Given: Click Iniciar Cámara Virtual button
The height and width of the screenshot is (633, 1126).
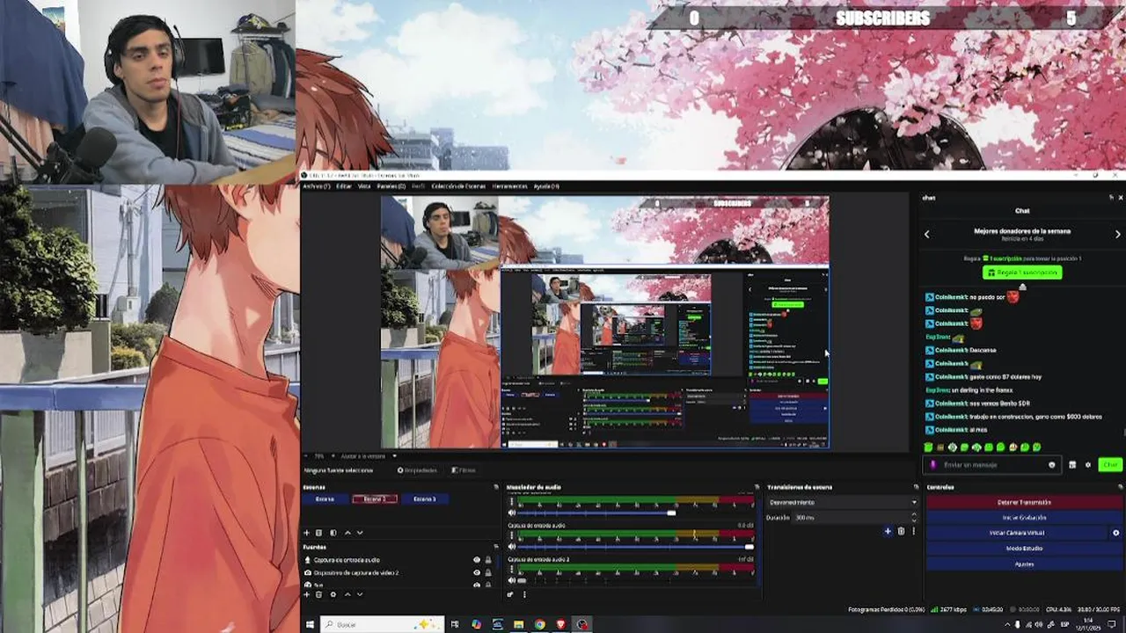Looking at the screenshot, I should point(1018,533).
